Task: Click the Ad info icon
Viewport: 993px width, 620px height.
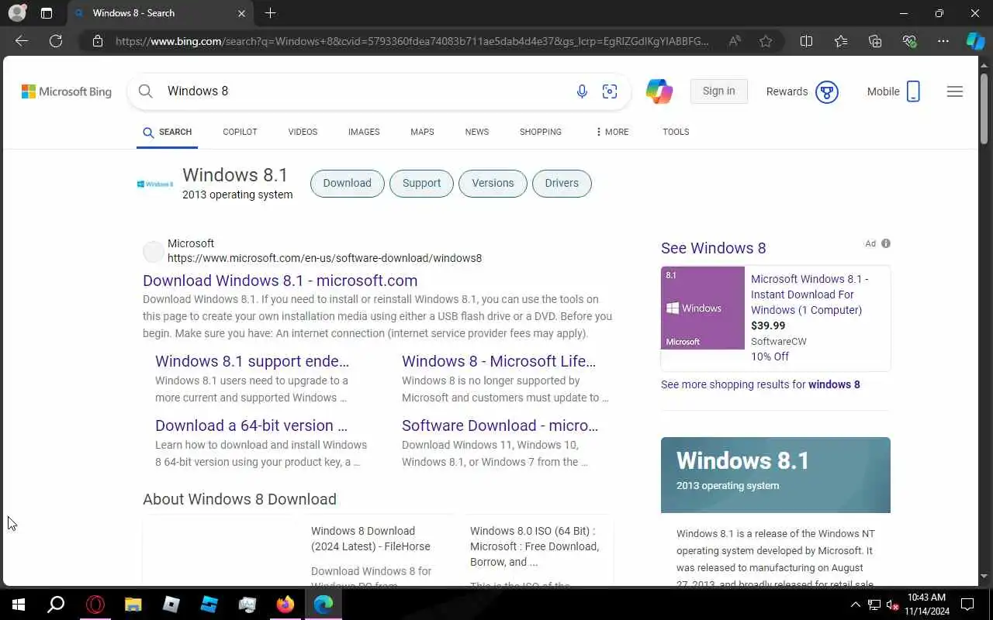Action: (886, 243)
